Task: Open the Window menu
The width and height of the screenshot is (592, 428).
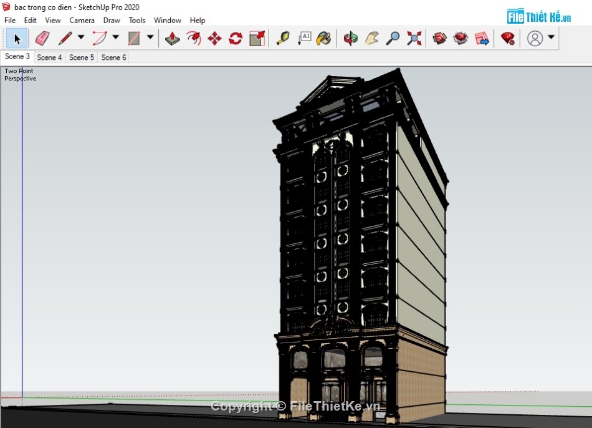Action: tap(168, 21)
